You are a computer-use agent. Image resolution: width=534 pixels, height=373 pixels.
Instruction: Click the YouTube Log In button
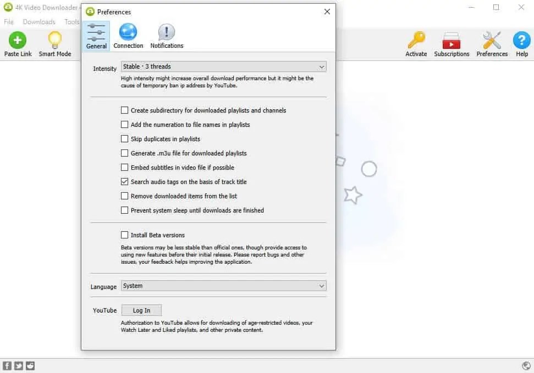tap(141, 310)
